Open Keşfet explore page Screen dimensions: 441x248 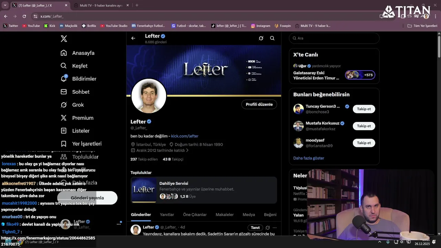74,66
